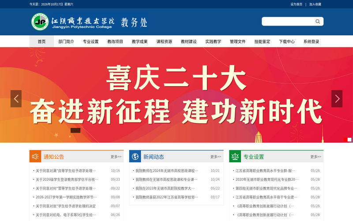Click the 专业设置 panel heading text
353x221 pixels.
[x=254, y=157]
